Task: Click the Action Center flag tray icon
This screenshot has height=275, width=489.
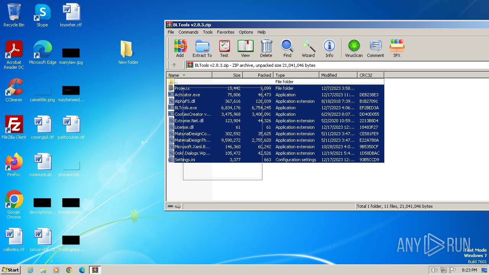Action: pyautogui.click(x=453, y=270)
